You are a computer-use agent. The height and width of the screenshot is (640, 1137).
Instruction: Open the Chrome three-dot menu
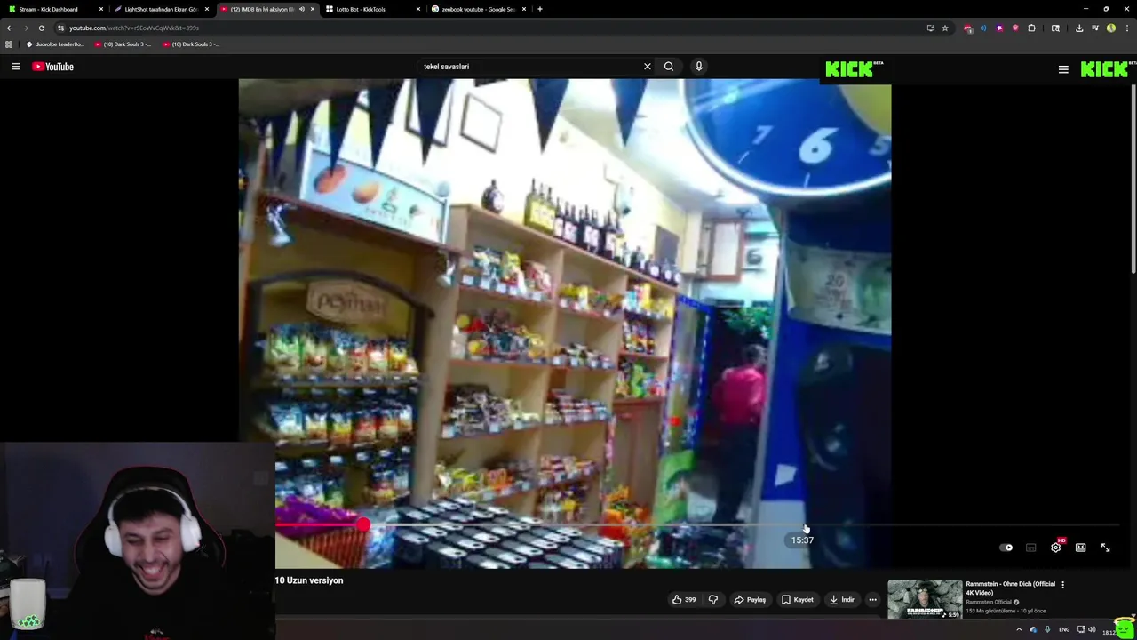pyautogui.click(x=1127, y=28)
